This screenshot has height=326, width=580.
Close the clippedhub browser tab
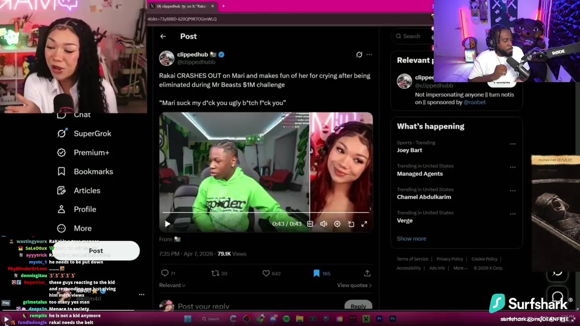pos(212,6)
